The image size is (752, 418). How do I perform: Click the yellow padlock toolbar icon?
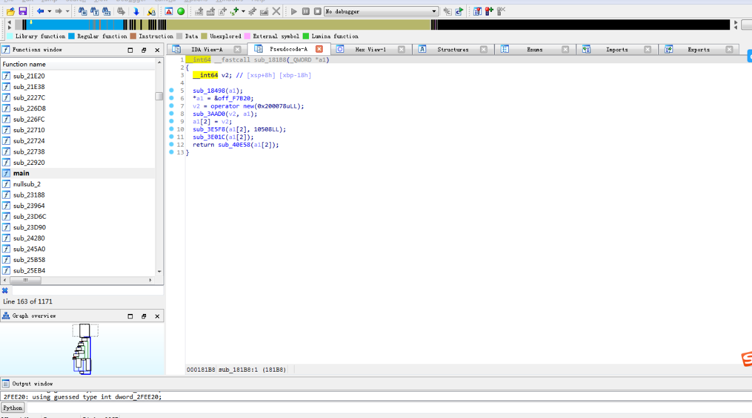(151, 11)
